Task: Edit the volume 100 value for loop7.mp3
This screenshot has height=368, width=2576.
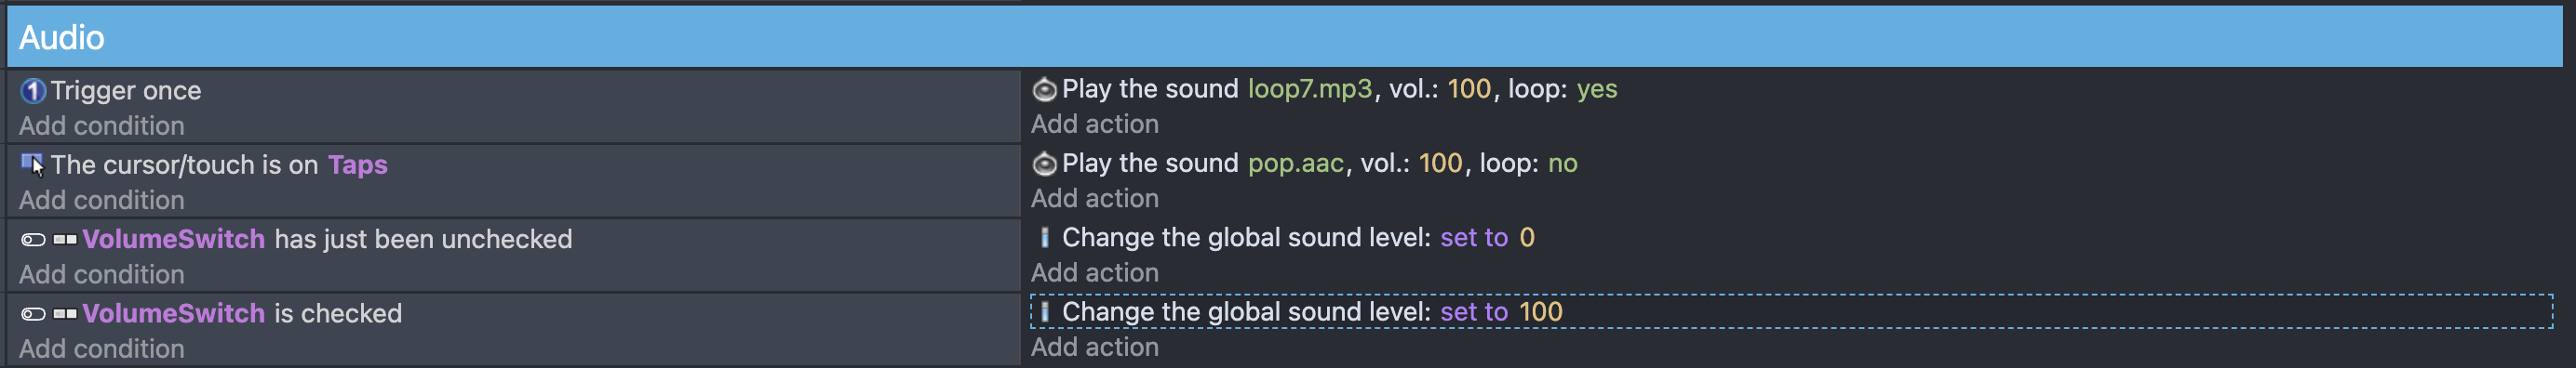Action: [1469, 89]
